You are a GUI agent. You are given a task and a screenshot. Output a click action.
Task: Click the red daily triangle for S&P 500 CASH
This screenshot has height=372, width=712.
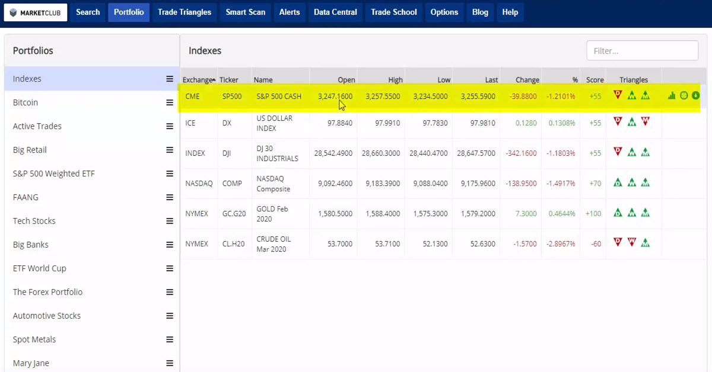(x=618, y=95)
